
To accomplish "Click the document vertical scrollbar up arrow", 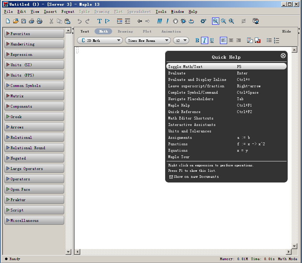I will point(294,50).
